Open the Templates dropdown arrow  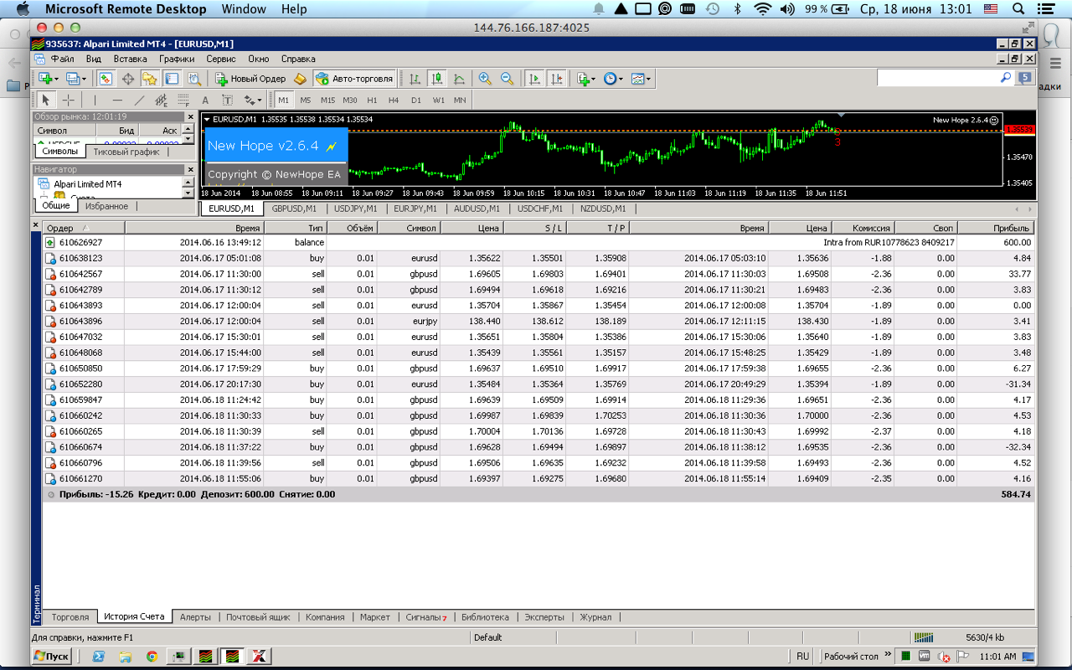click(649, 79)
